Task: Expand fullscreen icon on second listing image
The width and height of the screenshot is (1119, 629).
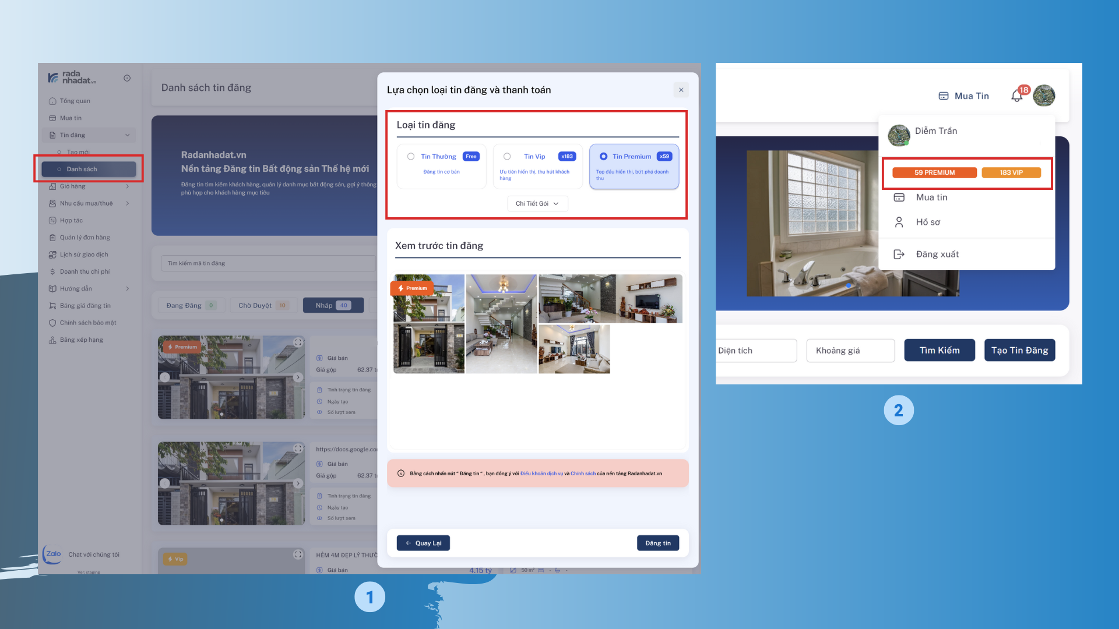Action: coord(298,448)
